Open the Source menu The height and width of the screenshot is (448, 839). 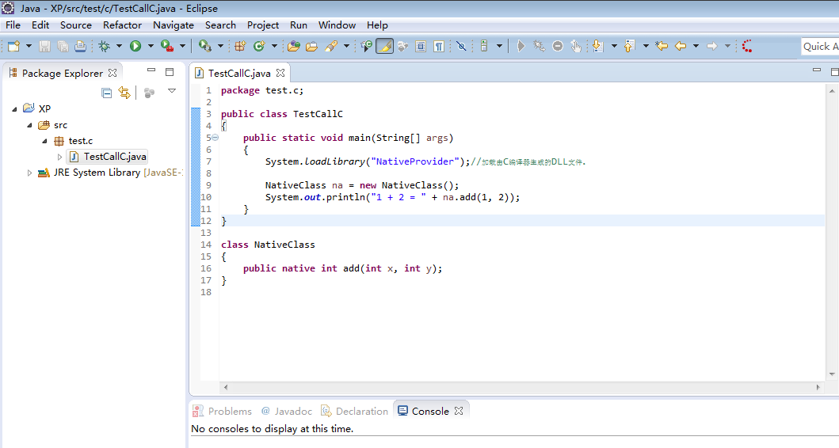pyautogui.click(x=76, y=25)
